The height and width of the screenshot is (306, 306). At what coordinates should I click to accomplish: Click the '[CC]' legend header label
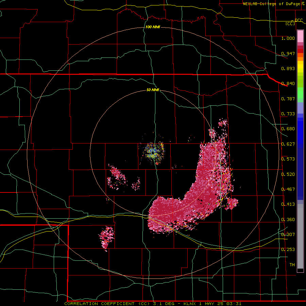pyautogui.click(x=290, y=23)
